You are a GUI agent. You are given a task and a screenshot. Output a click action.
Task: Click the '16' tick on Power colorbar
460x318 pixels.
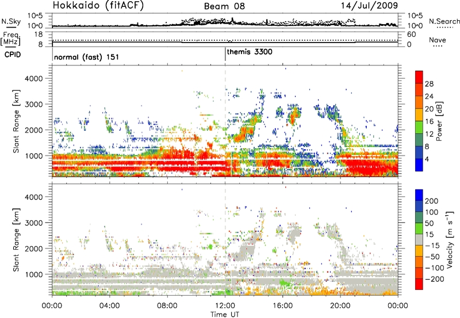(x=429, y=122)
